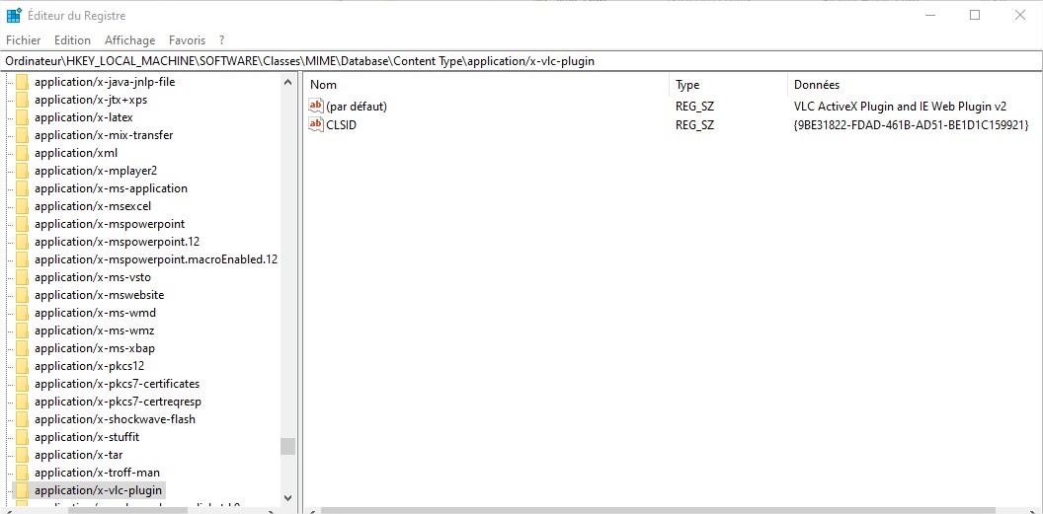This screenshot has width=1043, height=514.
Task: Select the application/x-ms-vsto folder icon
Action: coord(23,277)
